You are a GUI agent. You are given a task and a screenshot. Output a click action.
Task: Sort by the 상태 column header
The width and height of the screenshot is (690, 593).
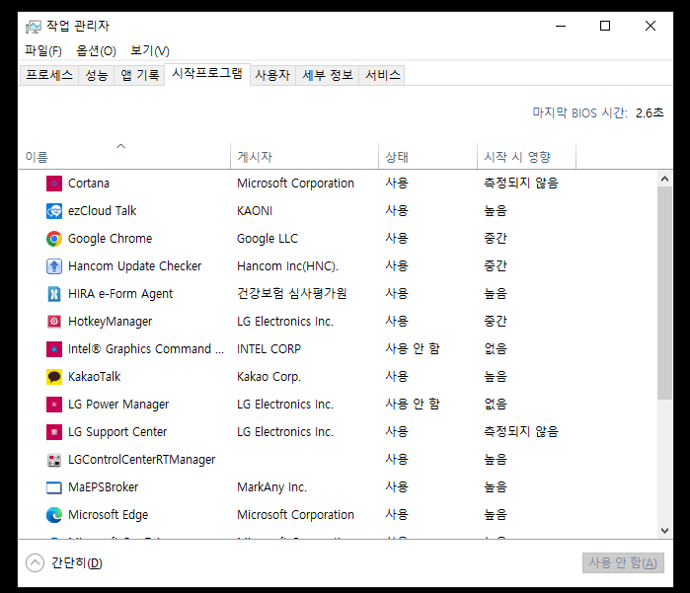point(428,156)
